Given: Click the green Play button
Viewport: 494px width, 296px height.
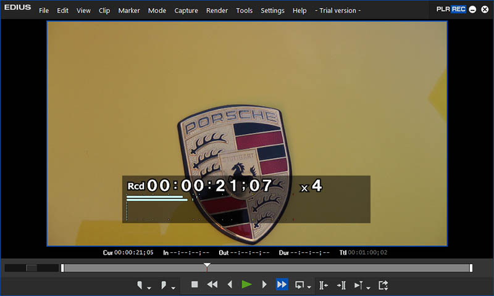Looking at the screenshot, I should (x=246, y=284).
